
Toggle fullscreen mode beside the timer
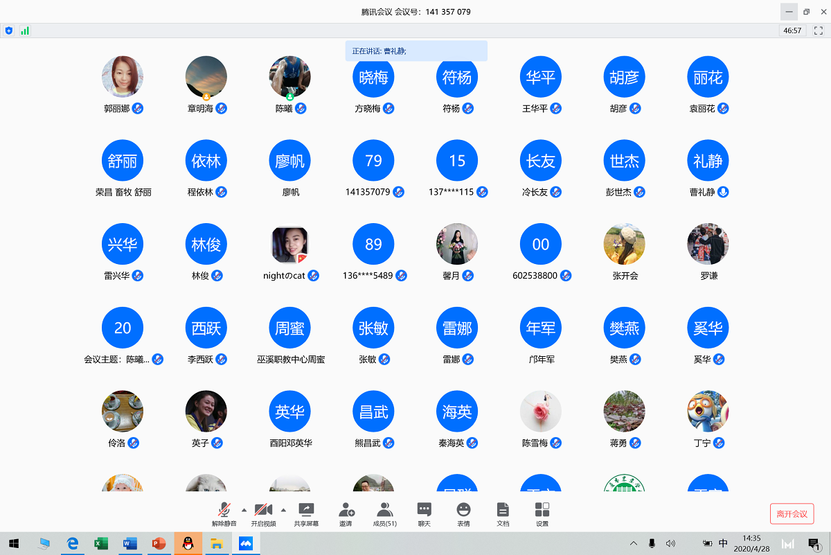[x=819, y=30]
